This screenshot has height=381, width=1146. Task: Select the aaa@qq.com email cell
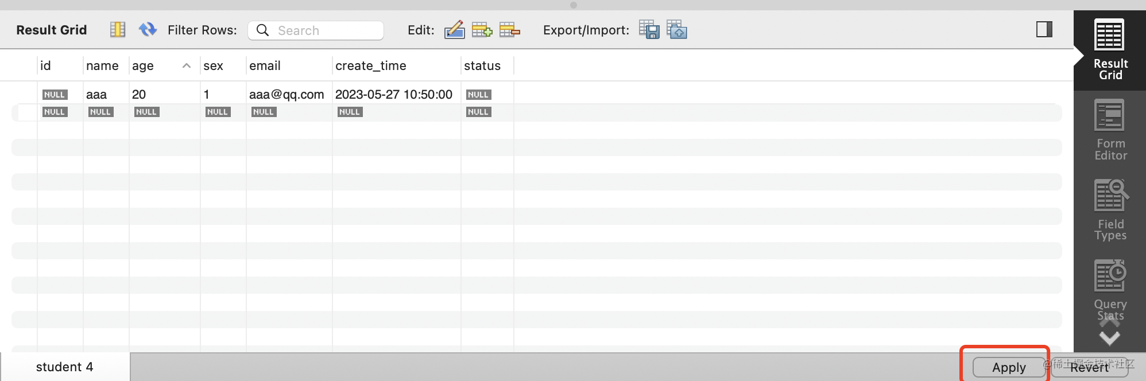[286, 94]
